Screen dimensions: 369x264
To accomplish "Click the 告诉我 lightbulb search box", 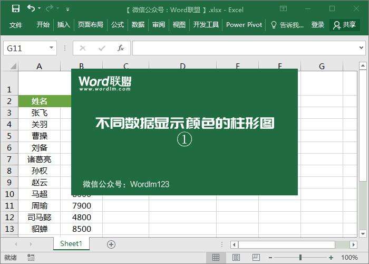I will coord(287,25).
